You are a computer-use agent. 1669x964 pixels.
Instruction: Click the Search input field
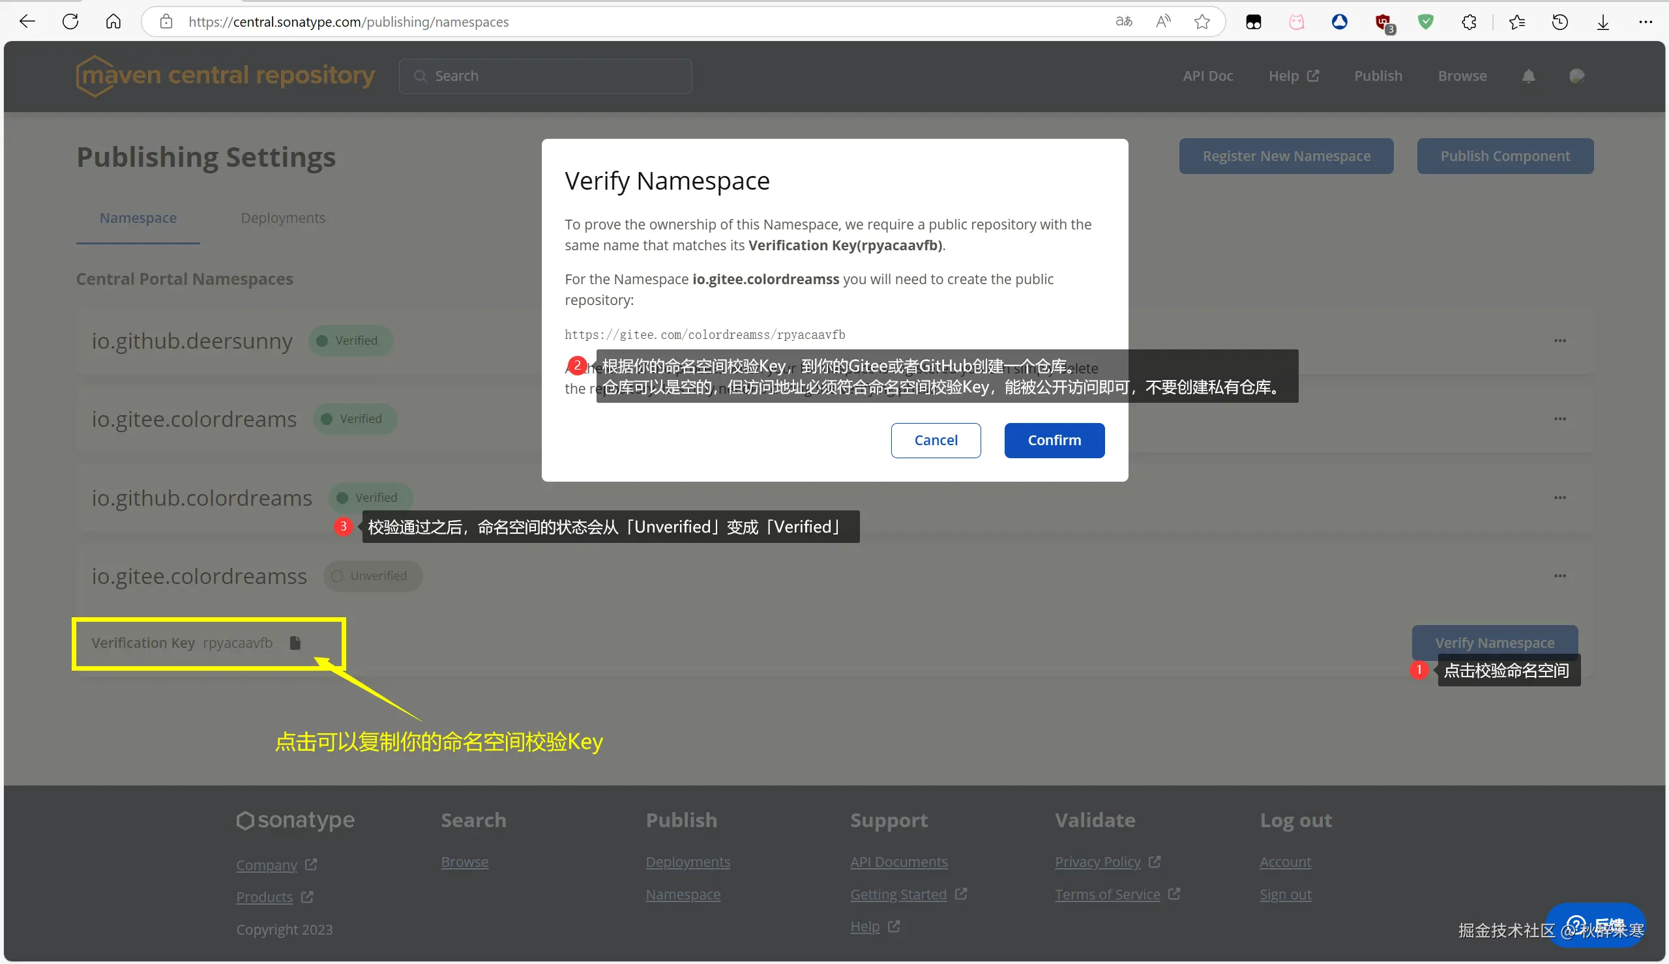click(x=545, y=76)
